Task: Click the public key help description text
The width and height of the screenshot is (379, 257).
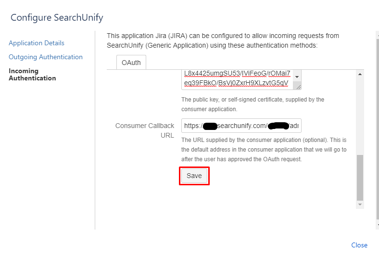Action: (253, 104)
